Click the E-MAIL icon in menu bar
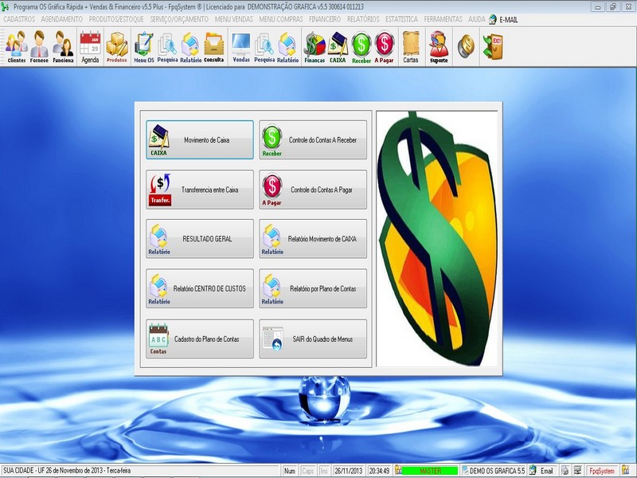 493,19
